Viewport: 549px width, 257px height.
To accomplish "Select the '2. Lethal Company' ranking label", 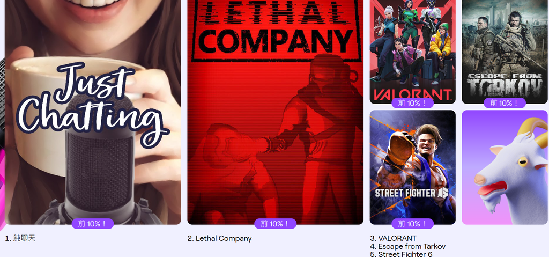I will click(219, 238).
